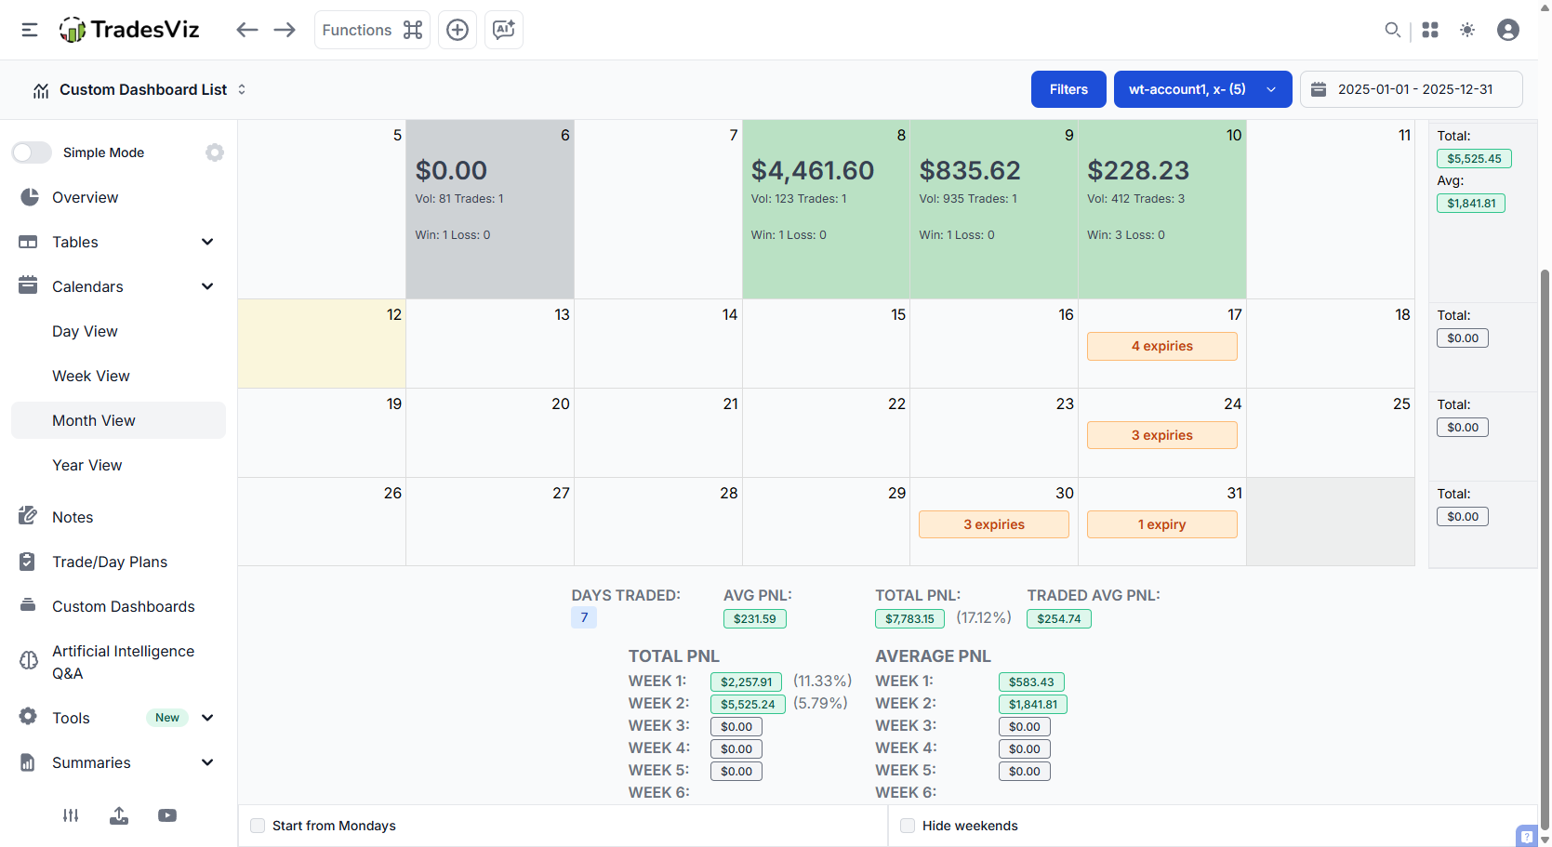Open Week View calendar

click(x=91, y=376)
